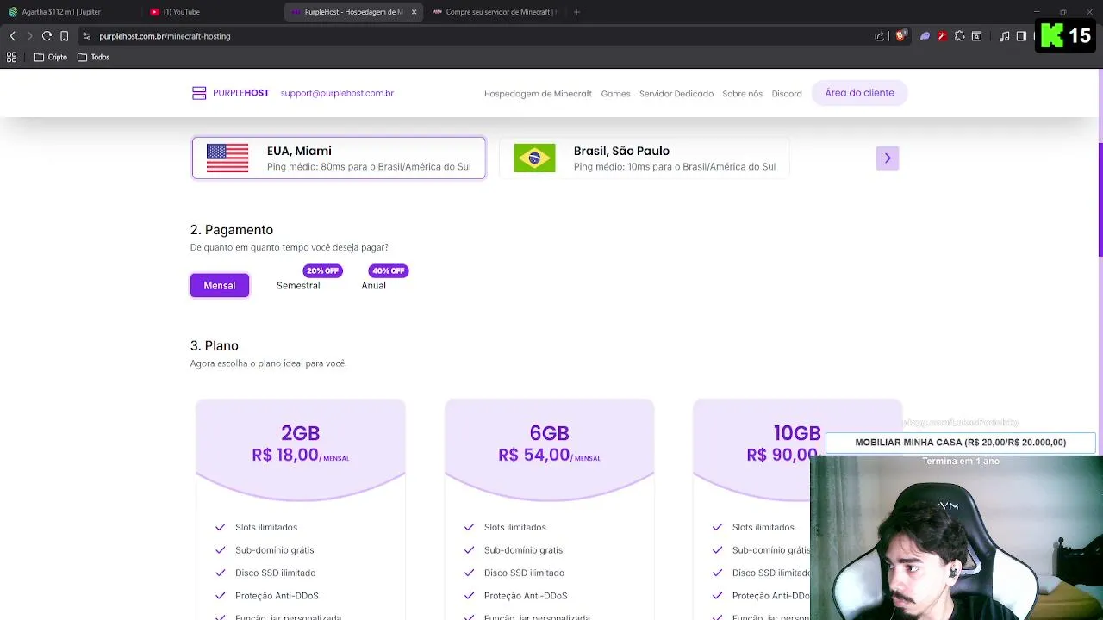Click the R$ 18,00 mensal price

[300, 456]
